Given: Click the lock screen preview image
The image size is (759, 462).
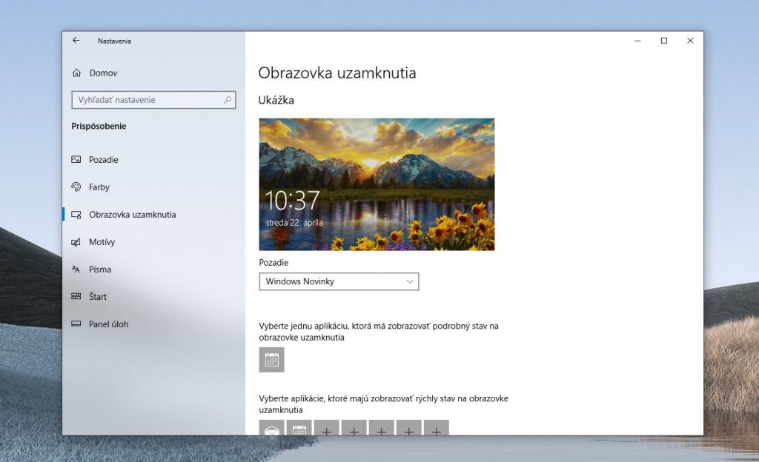Looking at the screenshot, I should point(377,184).
